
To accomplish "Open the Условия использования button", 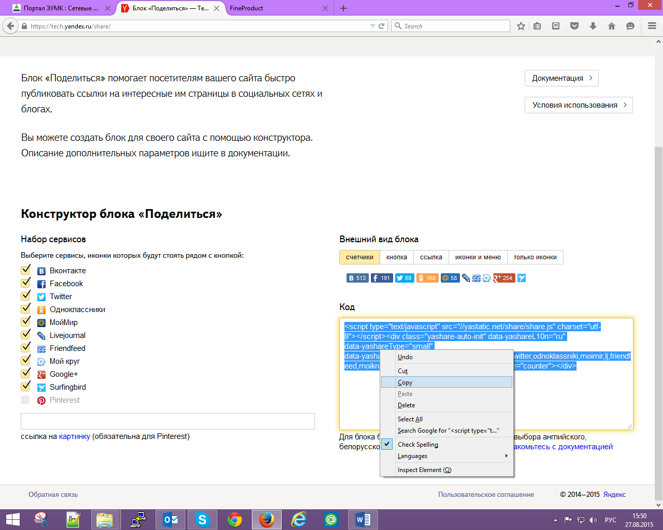I will tap(579, 105).
